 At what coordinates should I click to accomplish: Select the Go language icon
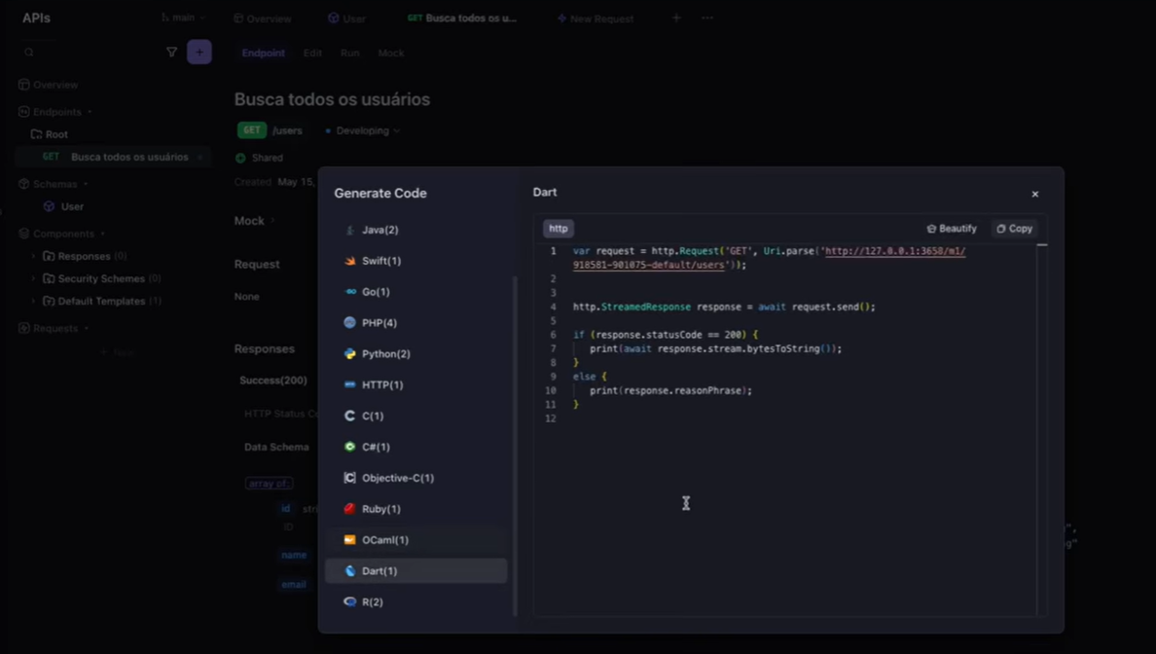[349, 292]
